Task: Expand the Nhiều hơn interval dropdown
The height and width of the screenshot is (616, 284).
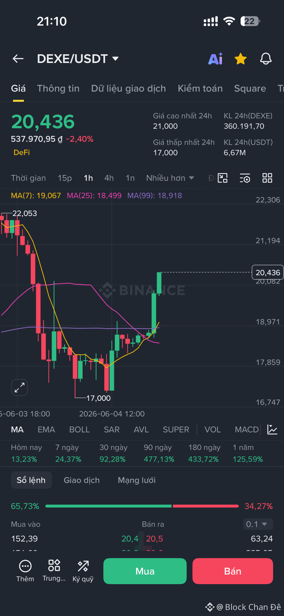Action: (x=170, y=178)
